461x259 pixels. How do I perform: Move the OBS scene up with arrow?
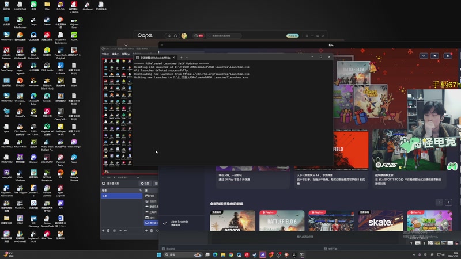pos(120,231)
